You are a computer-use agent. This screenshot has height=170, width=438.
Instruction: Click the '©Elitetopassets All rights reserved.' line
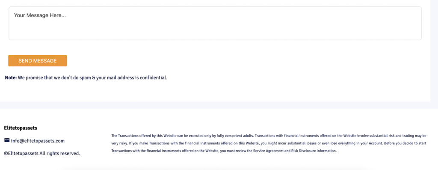pos(42,153)
